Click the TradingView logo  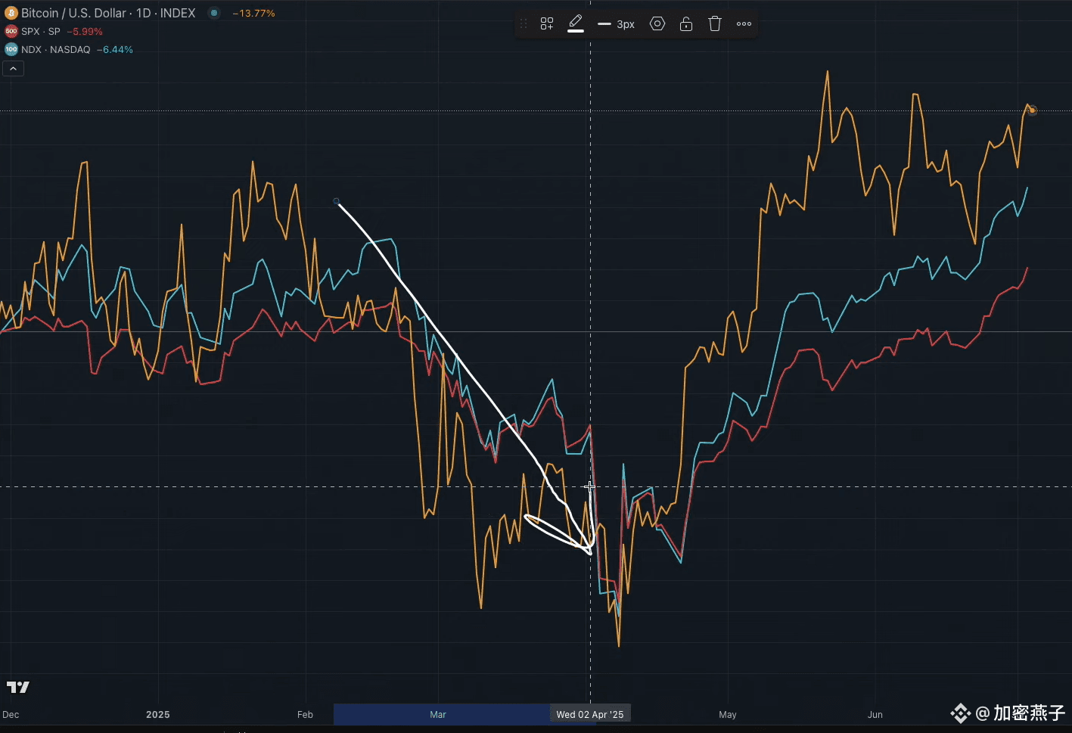(x=18, y=687)
